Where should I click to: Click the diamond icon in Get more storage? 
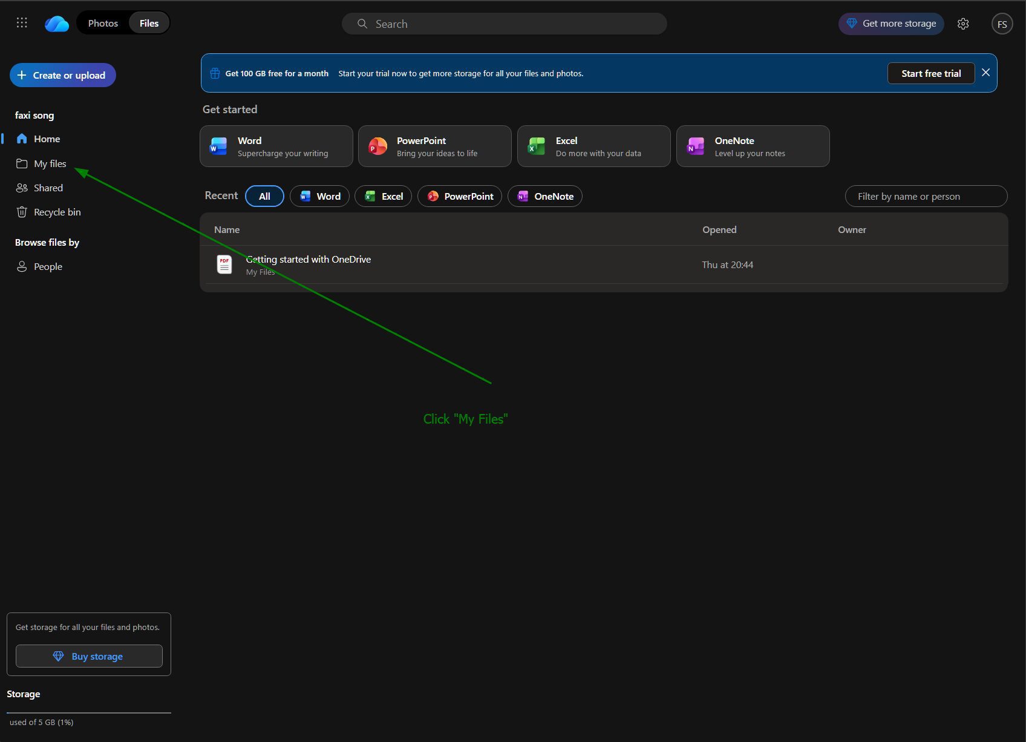tap(852, 24)
